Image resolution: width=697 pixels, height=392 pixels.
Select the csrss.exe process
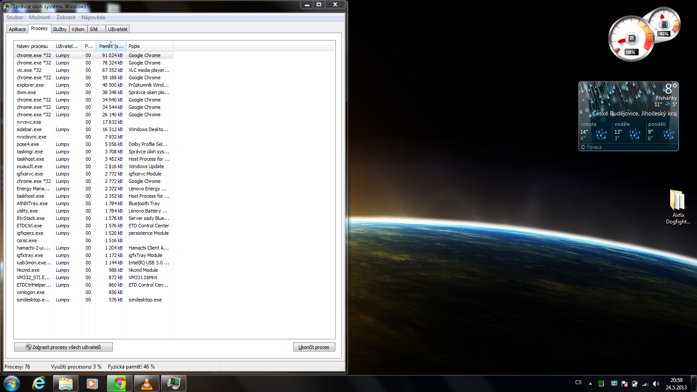pos(94,240)
